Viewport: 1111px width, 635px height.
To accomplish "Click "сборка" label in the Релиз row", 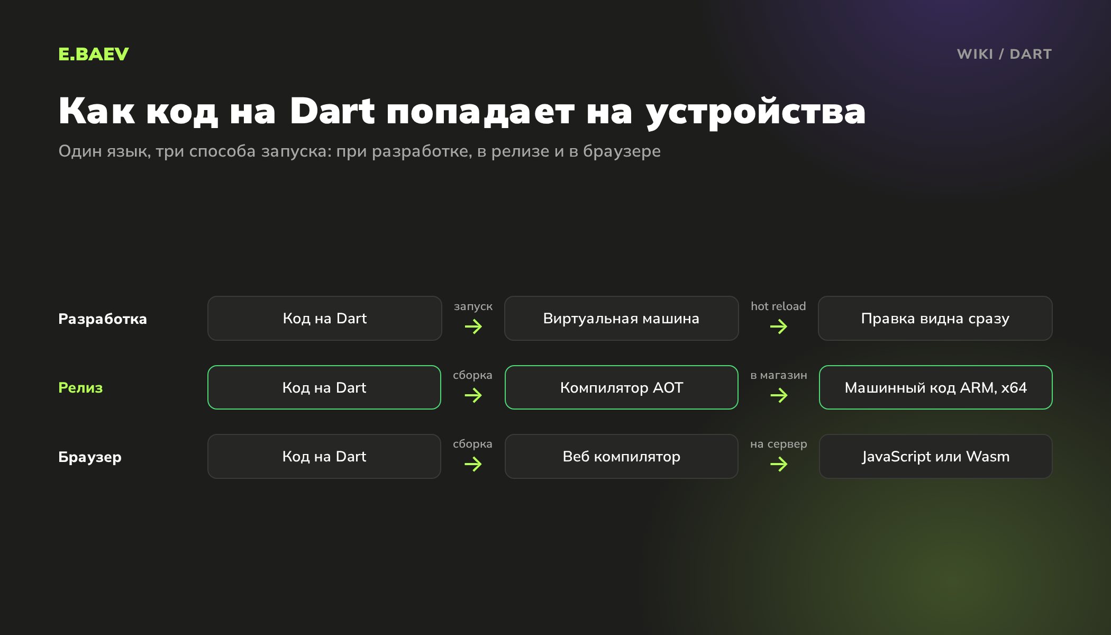I will [x=472, y=375].
